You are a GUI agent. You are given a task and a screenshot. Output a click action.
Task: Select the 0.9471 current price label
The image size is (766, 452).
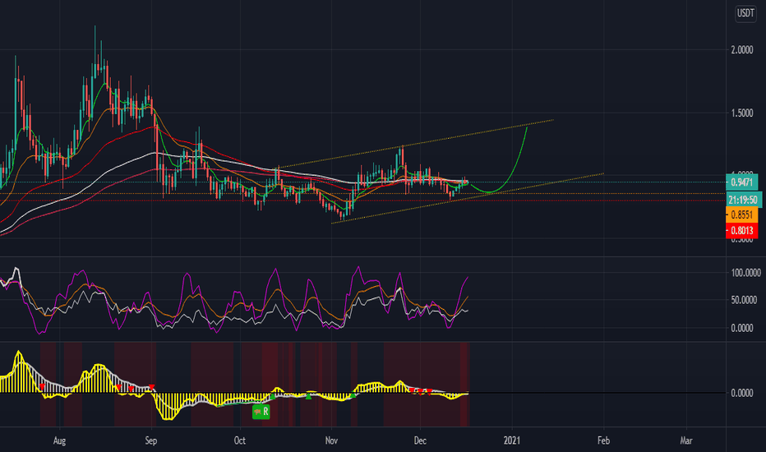741,182
